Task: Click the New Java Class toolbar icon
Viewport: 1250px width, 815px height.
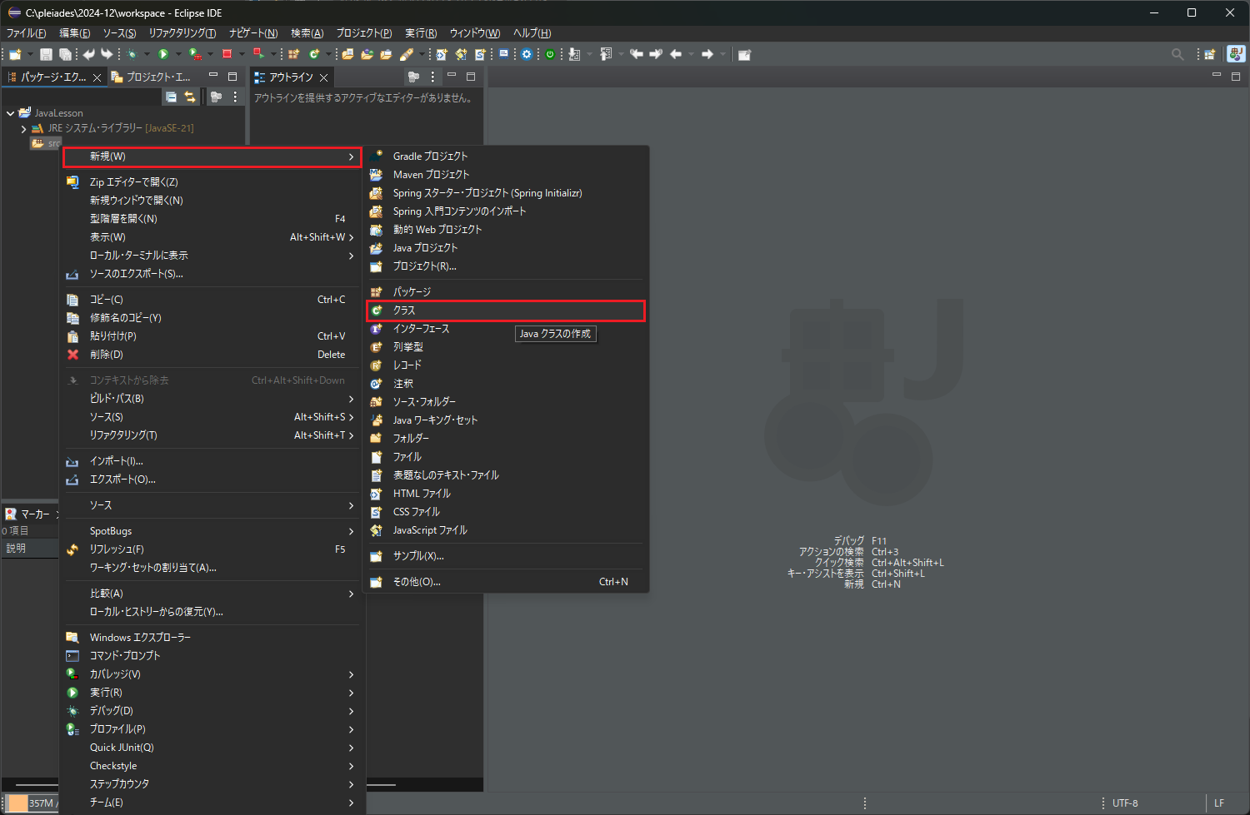Action: [314, 54]
